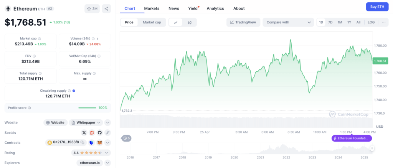
Task: Open TradingView chart button
Action: 243,22
